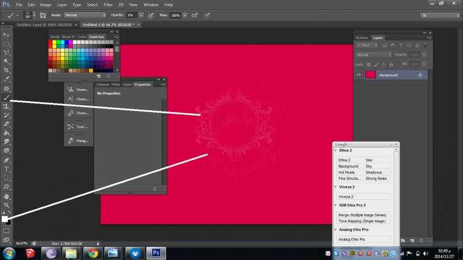This screenshot has width=463, height=260.
Task: Select the Pen tool
Action: pyautogui.click(x=6, y=160)
